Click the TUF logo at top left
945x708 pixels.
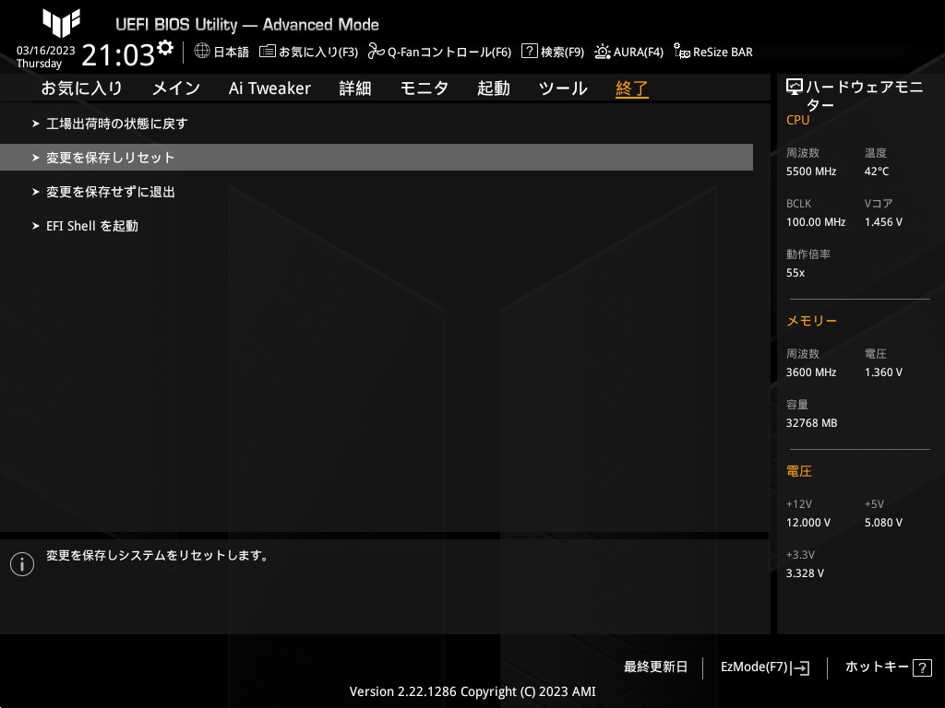[62, 23]
